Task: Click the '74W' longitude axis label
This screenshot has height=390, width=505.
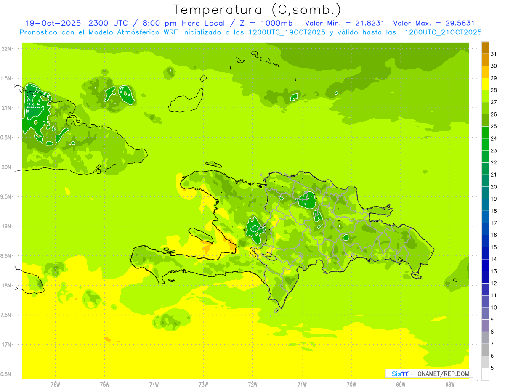Action: click(154, 385)
